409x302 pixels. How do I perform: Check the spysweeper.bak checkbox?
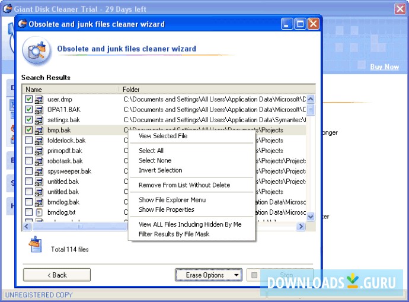28,171
